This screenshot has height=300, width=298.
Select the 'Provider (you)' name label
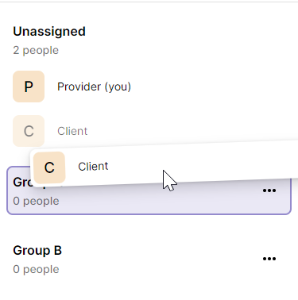pos(94,87)
